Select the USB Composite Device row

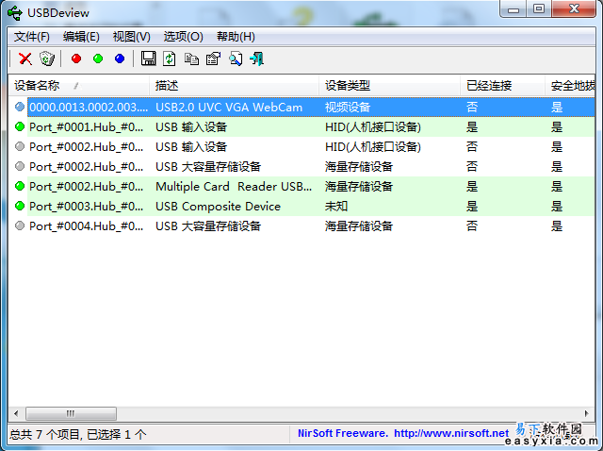[x=218, y=206]
